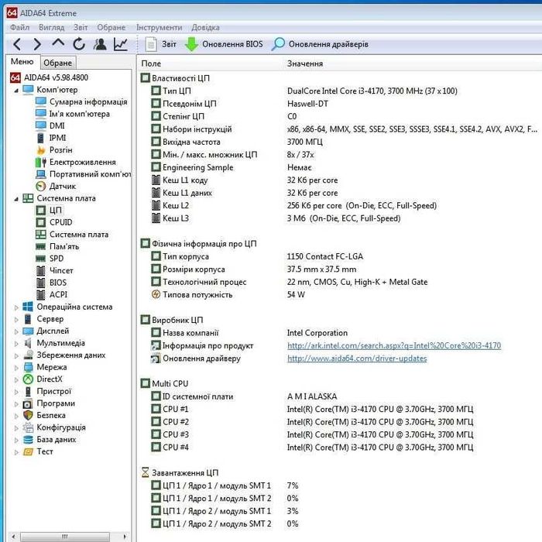Click the Завантаження ЦП group heading

[185, 472]
